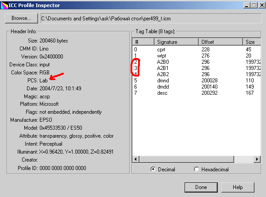
Task: Select the cprt tag row
Action: 197,50
